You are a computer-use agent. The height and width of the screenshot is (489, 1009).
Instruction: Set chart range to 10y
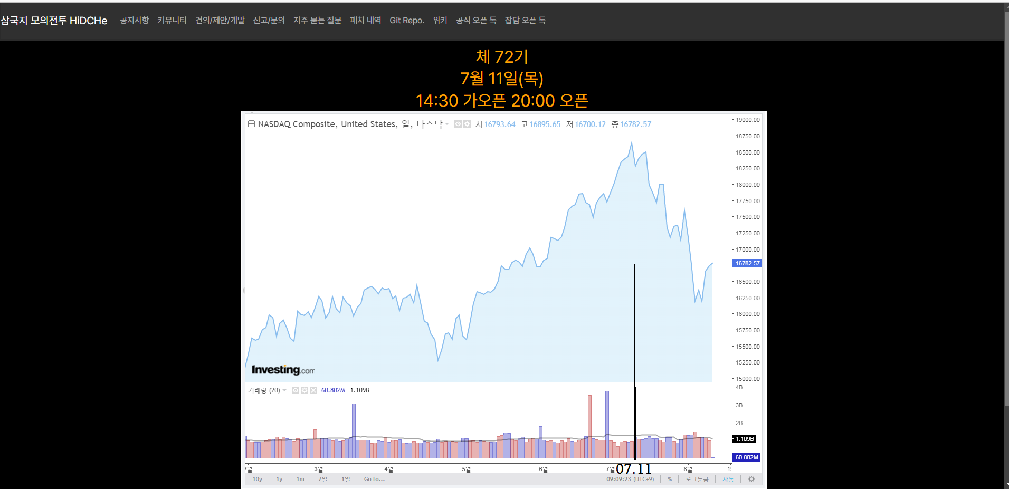(258, 479)
